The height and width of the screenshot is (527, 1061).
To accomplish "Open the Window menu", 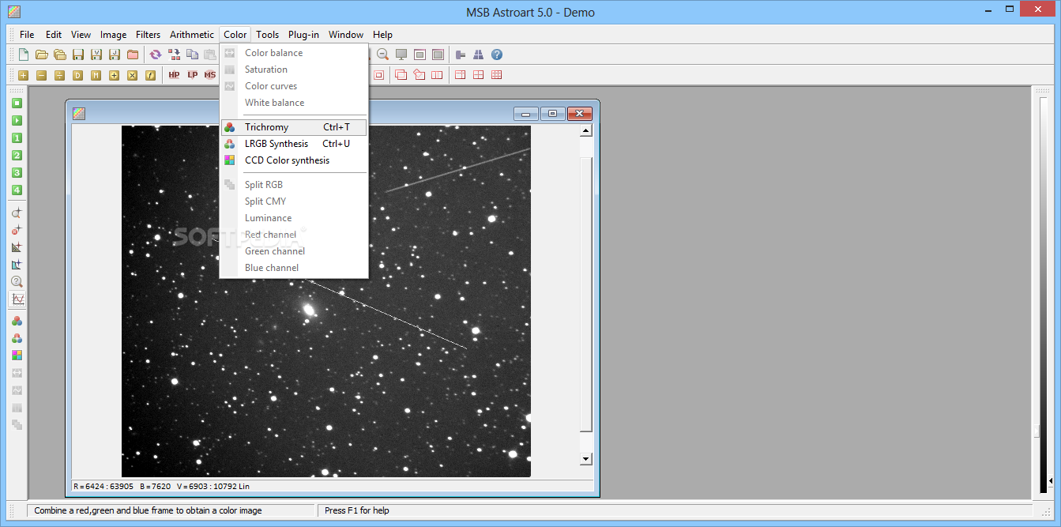I will click(346, 35).
